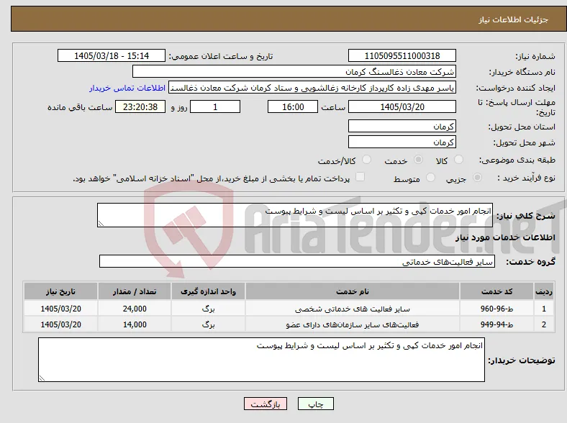Click سایر فعالیت های خدماتی شخصی cell

[x=352, y=309]
